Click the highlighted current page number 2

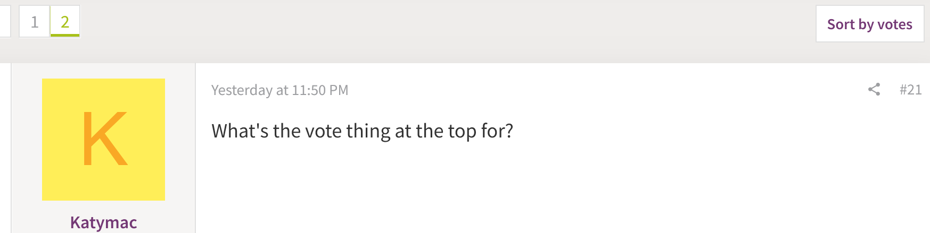tap(65, 22)
